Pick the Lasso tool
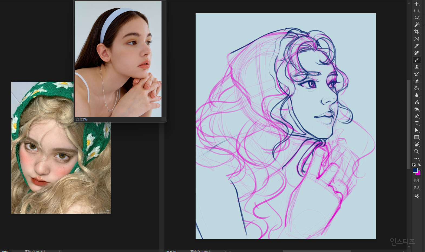425x252 pixels. (x=417, y=18)
